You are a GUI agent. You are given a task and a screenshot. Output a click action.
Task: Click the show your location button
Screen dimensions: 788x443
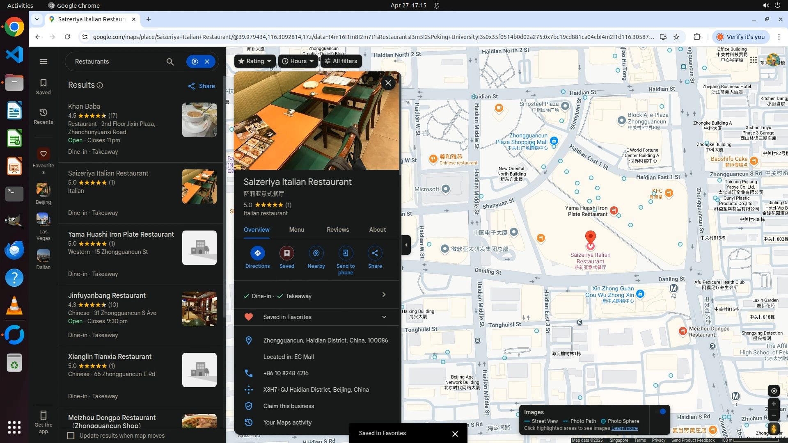click(x=774, y=391)
